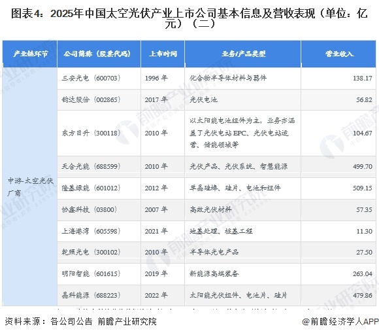Click the 2007 年 listing date cell

pos(163,209)
